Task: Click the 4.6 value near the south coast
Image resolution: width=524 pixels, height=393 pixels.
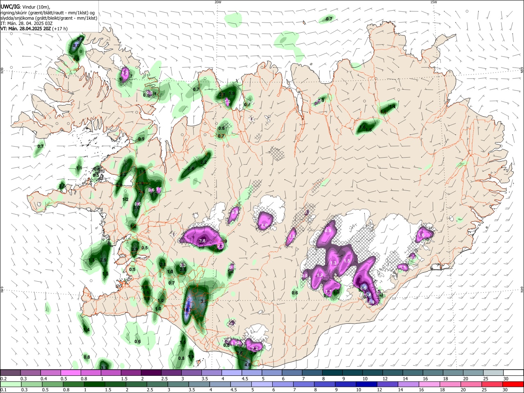Action: 247,364
